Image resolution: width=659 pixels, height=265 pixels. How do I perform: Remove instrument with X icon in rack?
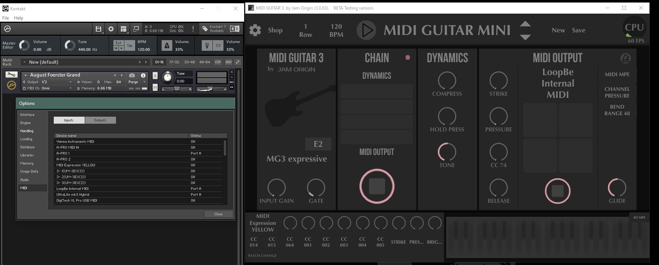click(x=232, y=72)
